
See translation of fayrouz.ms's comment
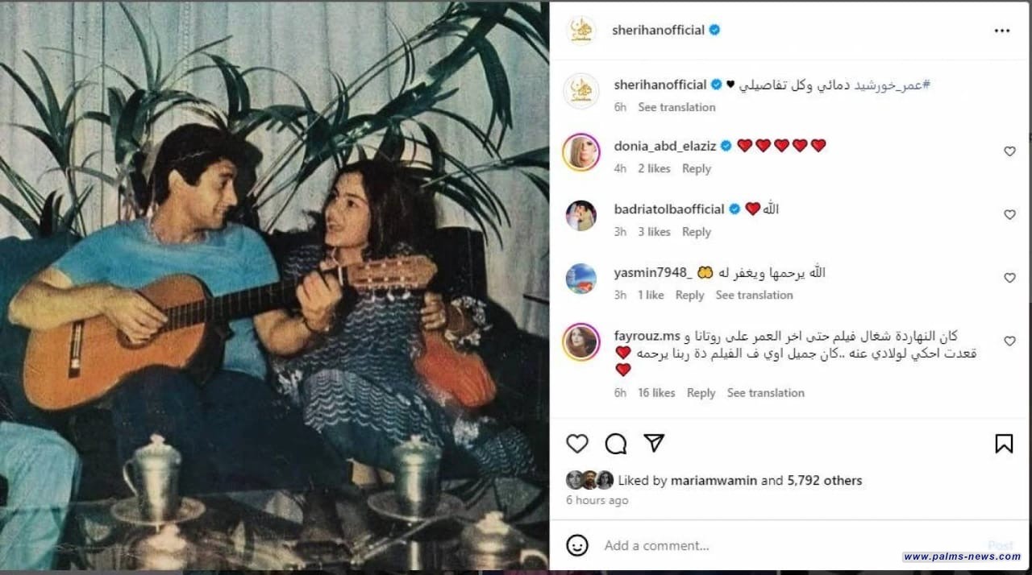click(766, 393)
